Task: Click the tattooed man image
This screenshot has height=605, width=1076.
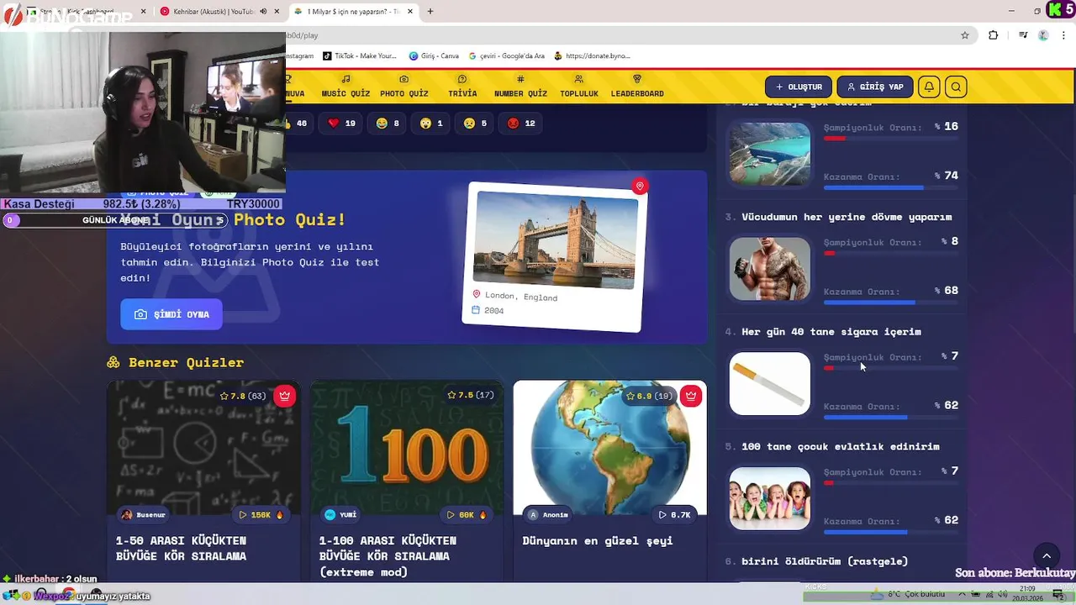Action: tap(770, 269)
